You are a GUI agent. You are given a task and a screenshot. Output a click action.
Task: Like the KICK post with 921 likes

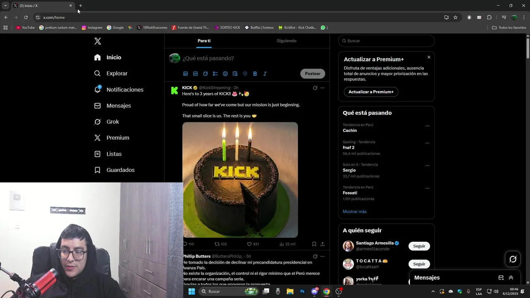253,244
